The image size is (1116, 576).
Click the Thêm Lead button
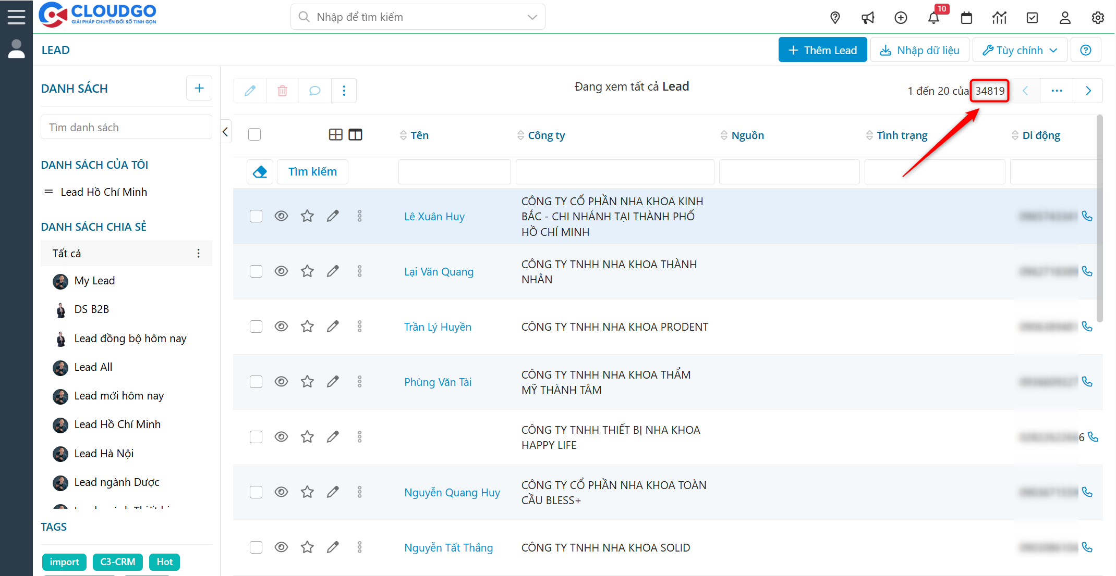pyautogui.click(x=822, y=50)
